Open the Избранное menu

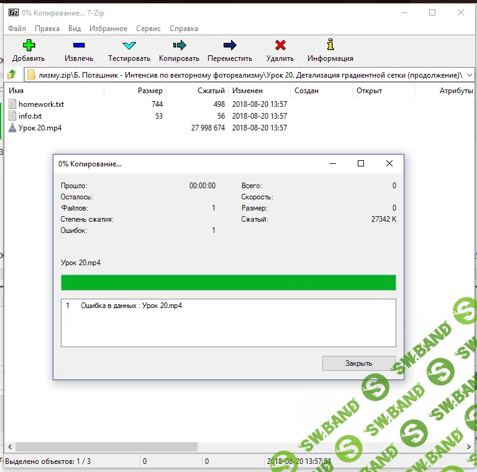(x=109, y=29)
